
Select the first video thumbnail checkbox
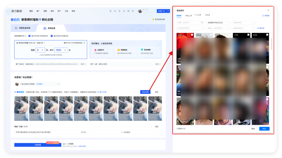pos(192,35)
